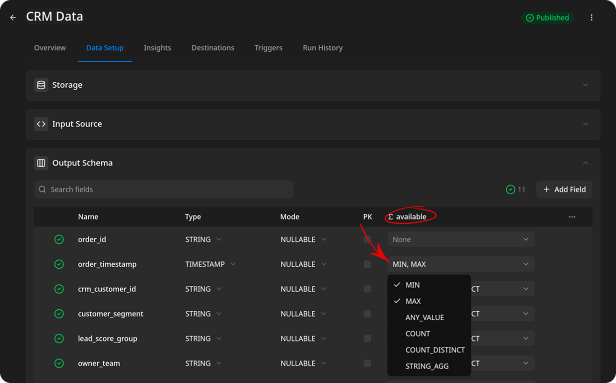616x383 pixels.
Task: Click the Search fields input
Action: [164, 190]
